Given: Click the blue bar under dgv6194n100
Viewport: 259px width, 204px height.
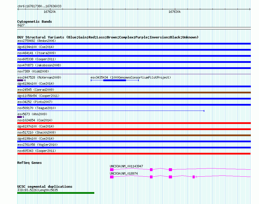Looking at the screenshot, I should tap(134, 50).
